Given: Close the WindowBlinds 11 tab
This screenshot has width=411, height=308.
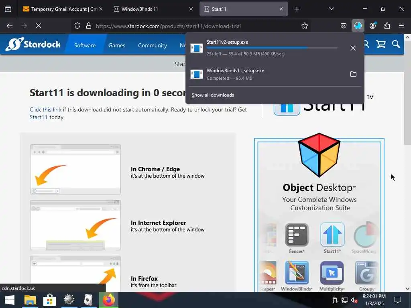Looking at the screenshot, I should pyautogui.click(x=191, y=9).
